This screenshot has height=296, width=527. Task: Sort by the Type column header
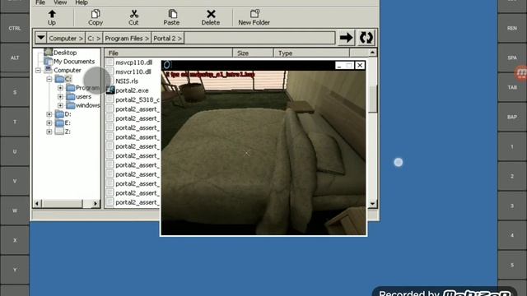coord(311,53)
